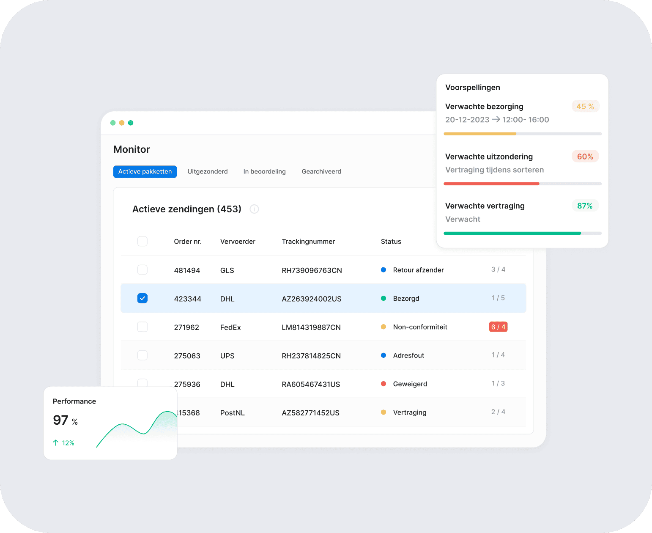Click the 60% badge
The image size is (652, 533).
(x=585, y=157)
